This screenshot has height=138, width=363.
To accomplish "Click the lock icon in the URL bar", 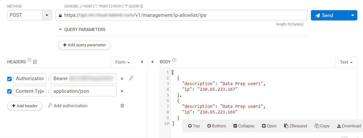I will [60, 16].
